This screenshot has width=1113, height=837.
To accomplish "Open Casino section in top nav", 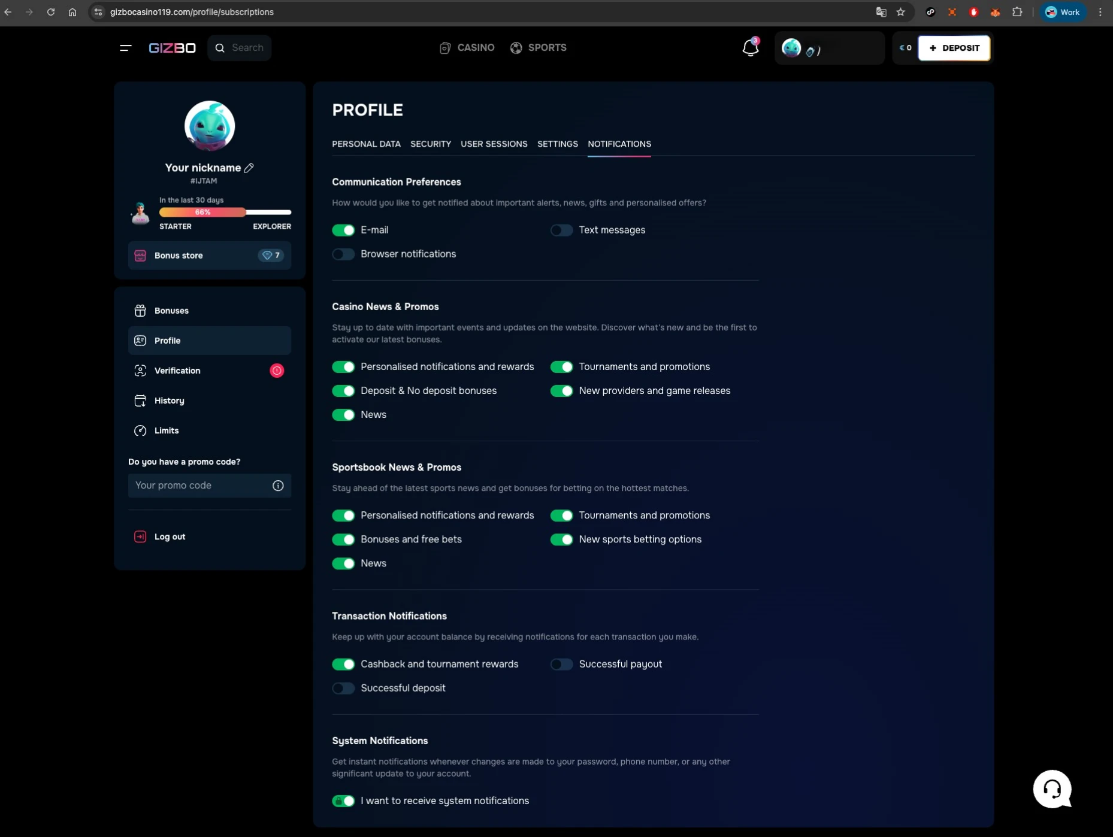I will 467,48.
